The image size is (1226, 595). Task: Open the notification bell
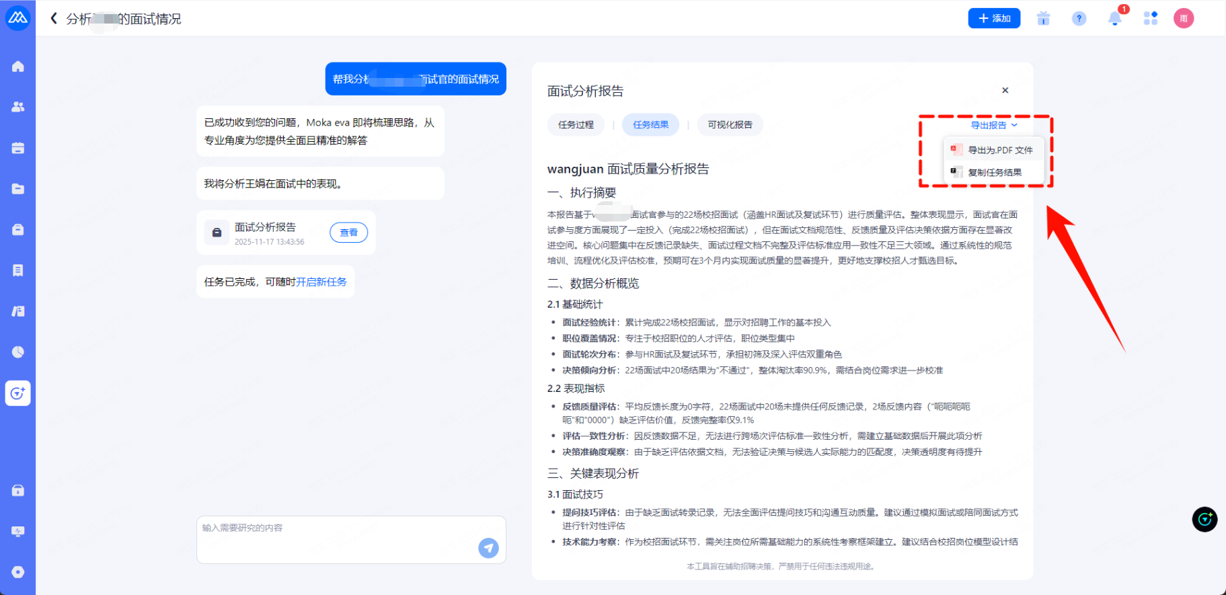[1115, 18]
